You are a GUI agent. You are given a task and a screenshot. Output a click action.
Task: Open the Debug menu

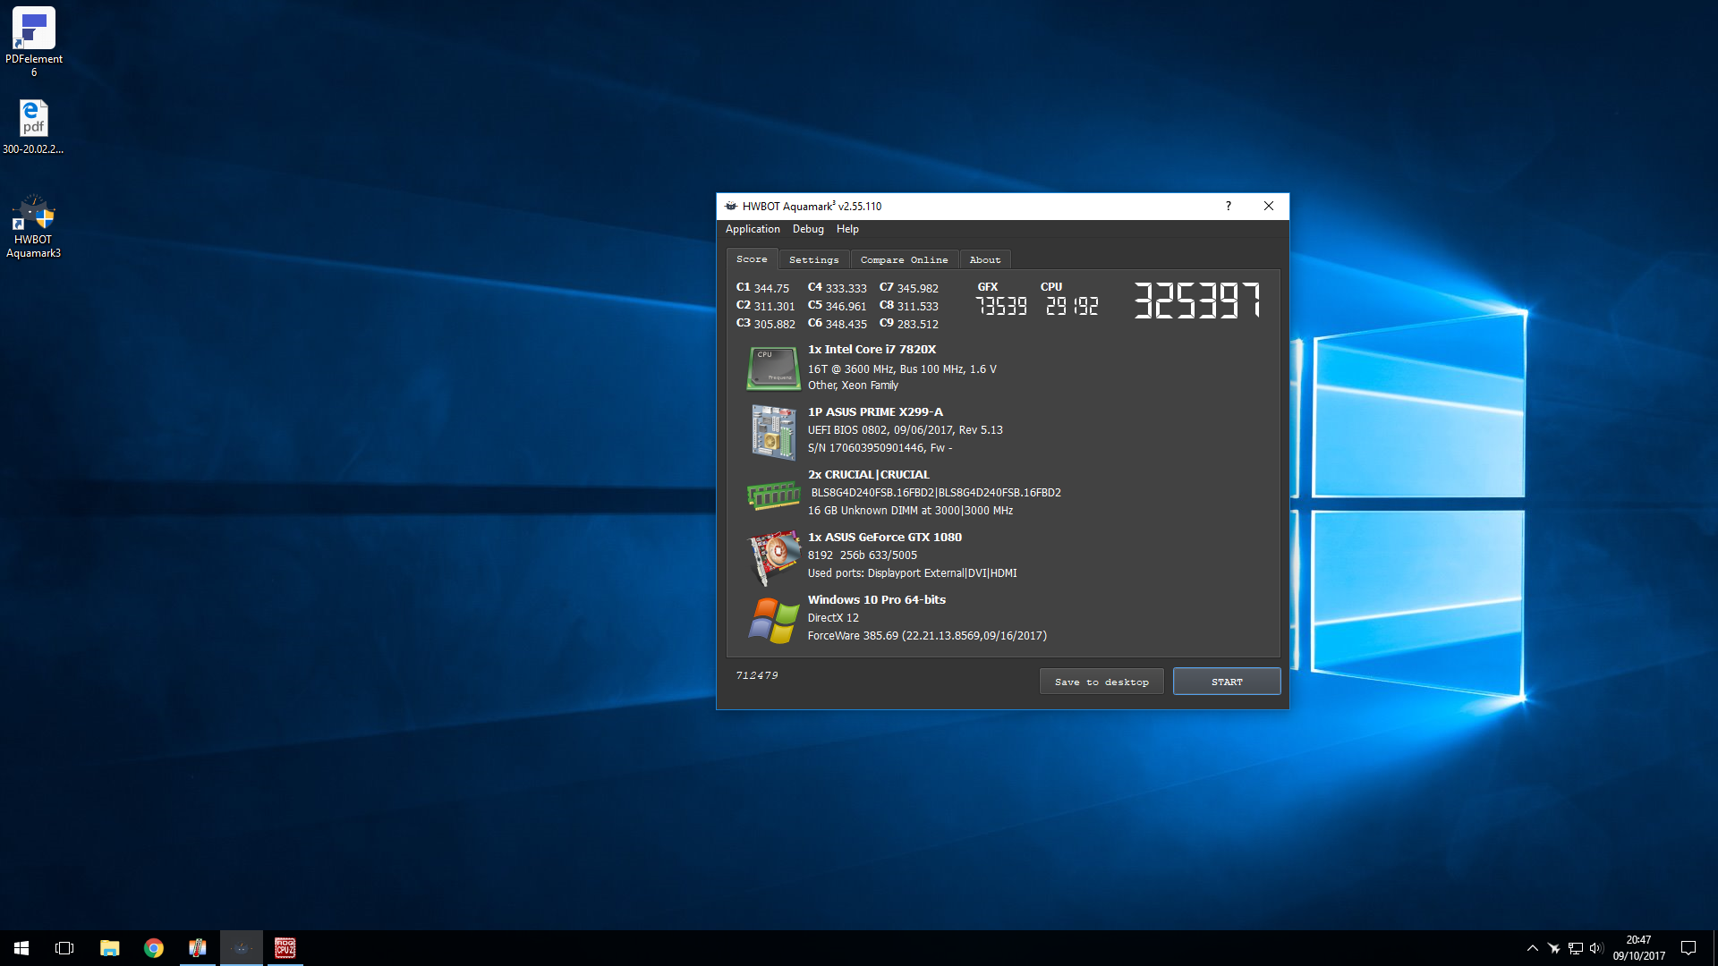[x=808, y=229]
